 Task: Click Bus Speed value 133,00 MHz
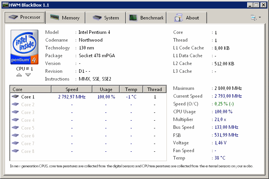(226, 127)
